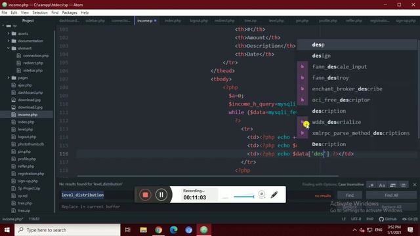Change the PHP grammar in status bar
The height and width of the screenshot is (236, 420).
[x=370, y=219]
